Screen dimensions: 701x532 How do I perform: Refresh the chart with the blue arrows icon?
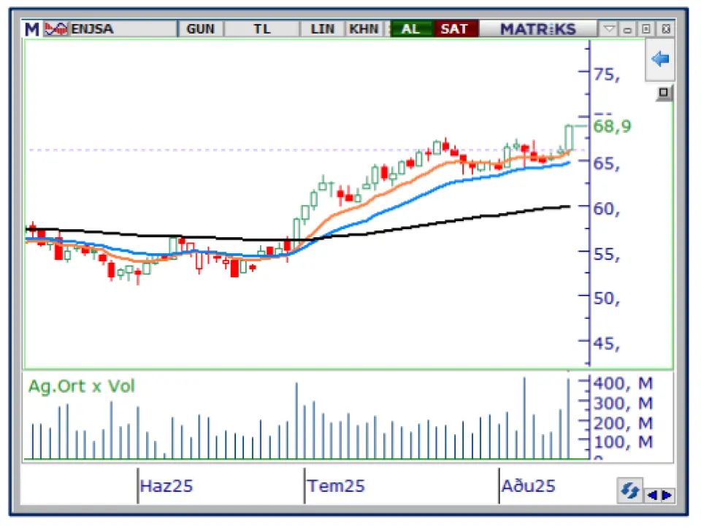[x=629, y=490]
